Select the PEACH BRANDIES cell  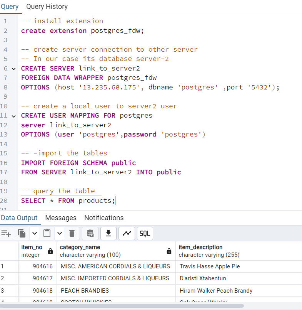[x=85, y=291]
